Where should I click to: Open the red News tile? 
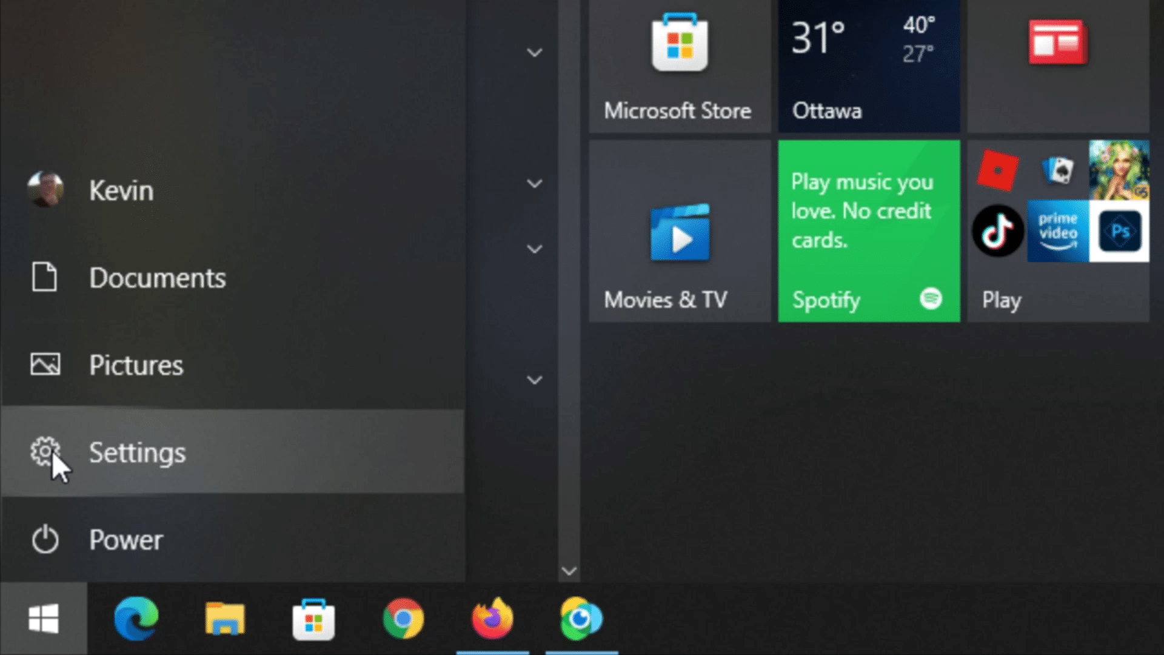(x=1058, y=66)
